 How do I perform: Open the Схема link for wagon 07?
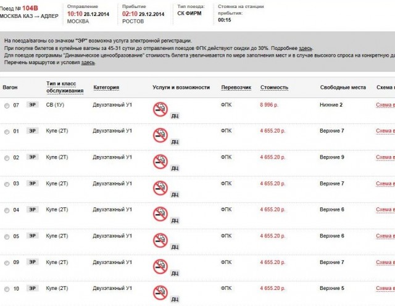385,105
